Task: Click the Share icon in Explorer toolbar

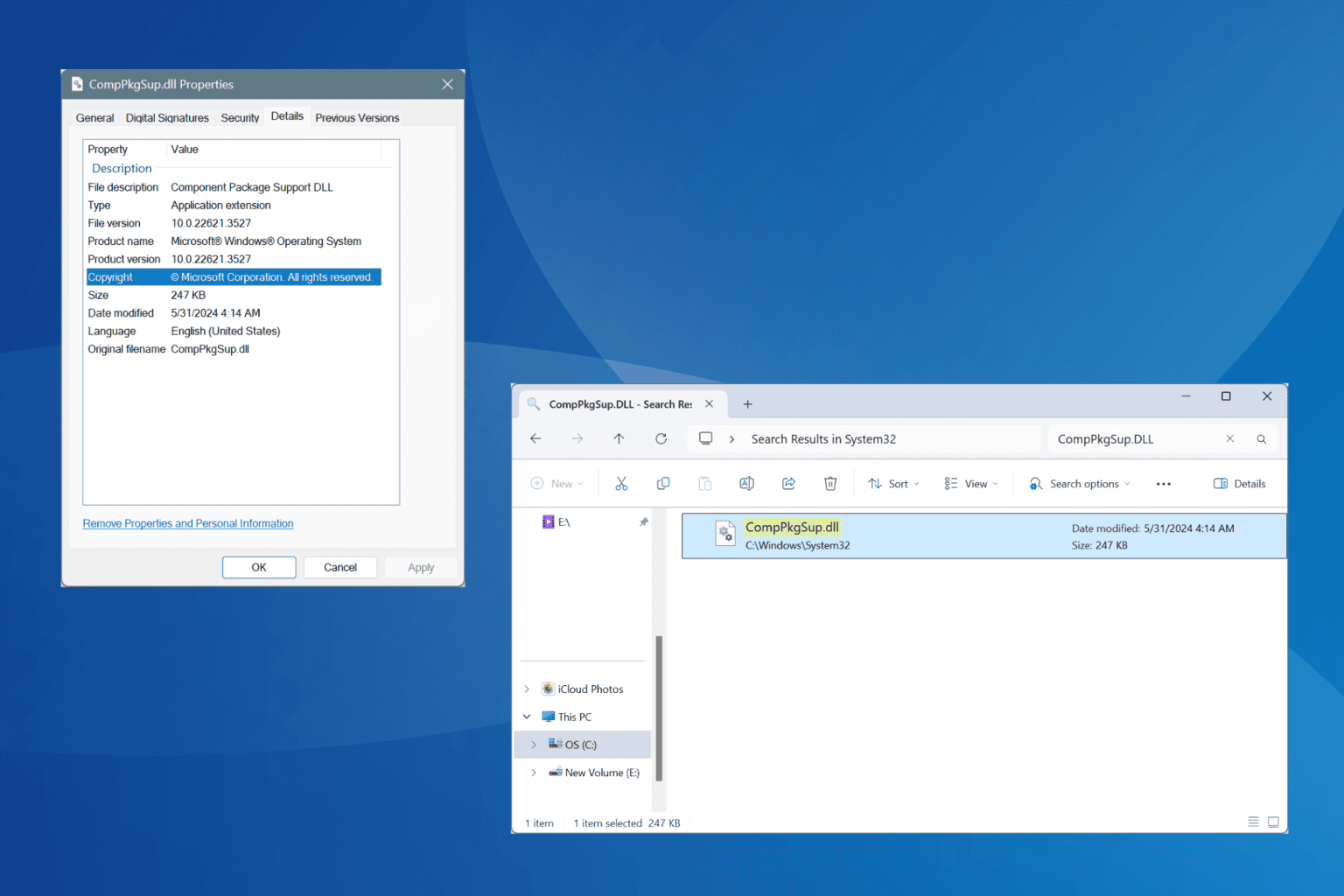Action: coord(788,484)
